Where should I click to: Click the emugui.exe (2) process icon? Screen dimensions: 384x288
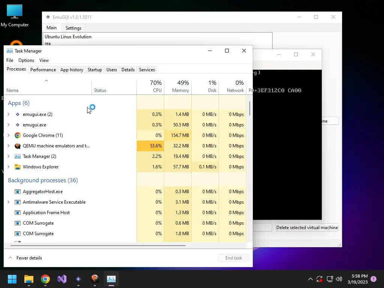coord(17,114)
